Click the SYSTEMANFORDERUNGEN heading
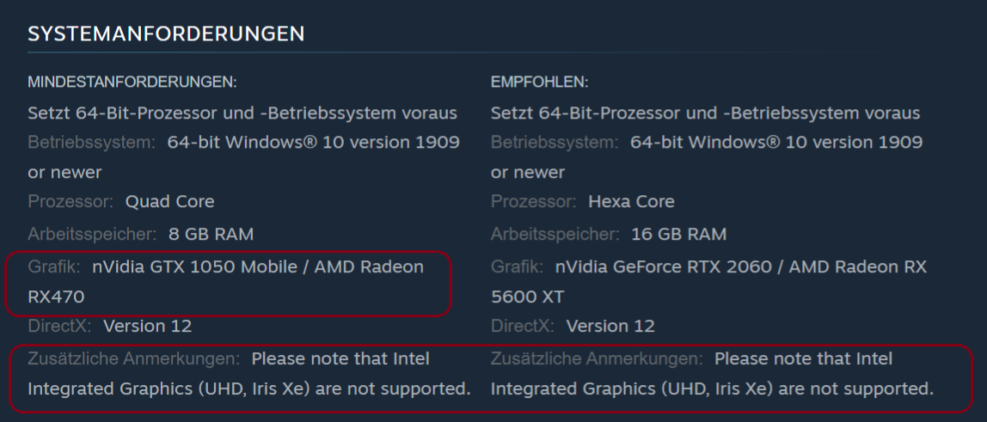The width and height of the screenshot is (987, 422). [x=166, y=34]
